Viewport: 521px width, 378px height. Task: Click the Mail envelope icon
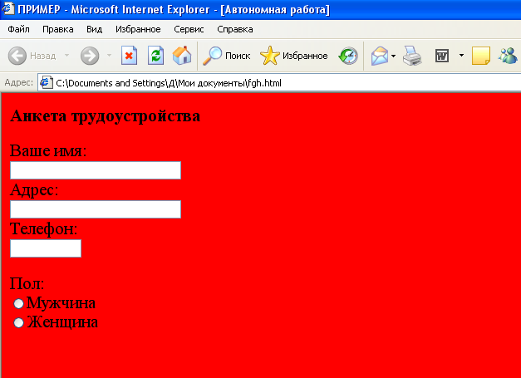380,56
